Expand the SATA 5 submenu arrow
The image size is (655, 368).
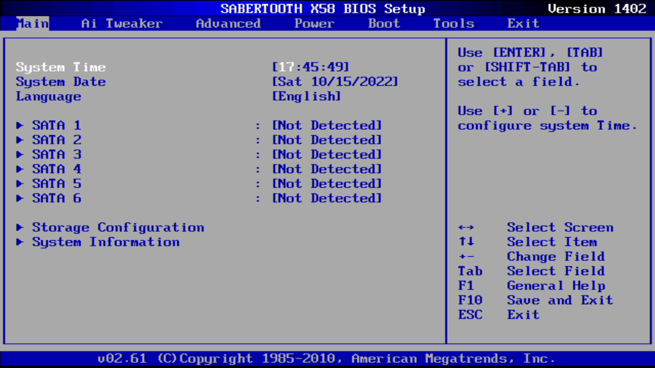click(20, 183)
